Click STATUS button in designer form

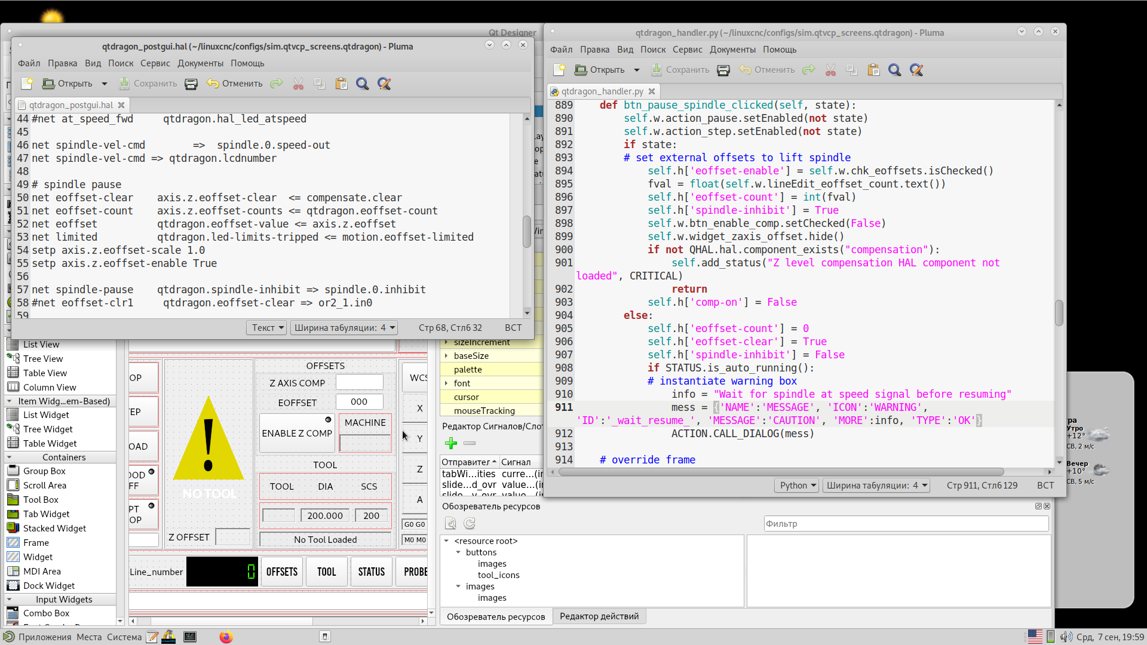pyautogui.click(x=372, y=572)
